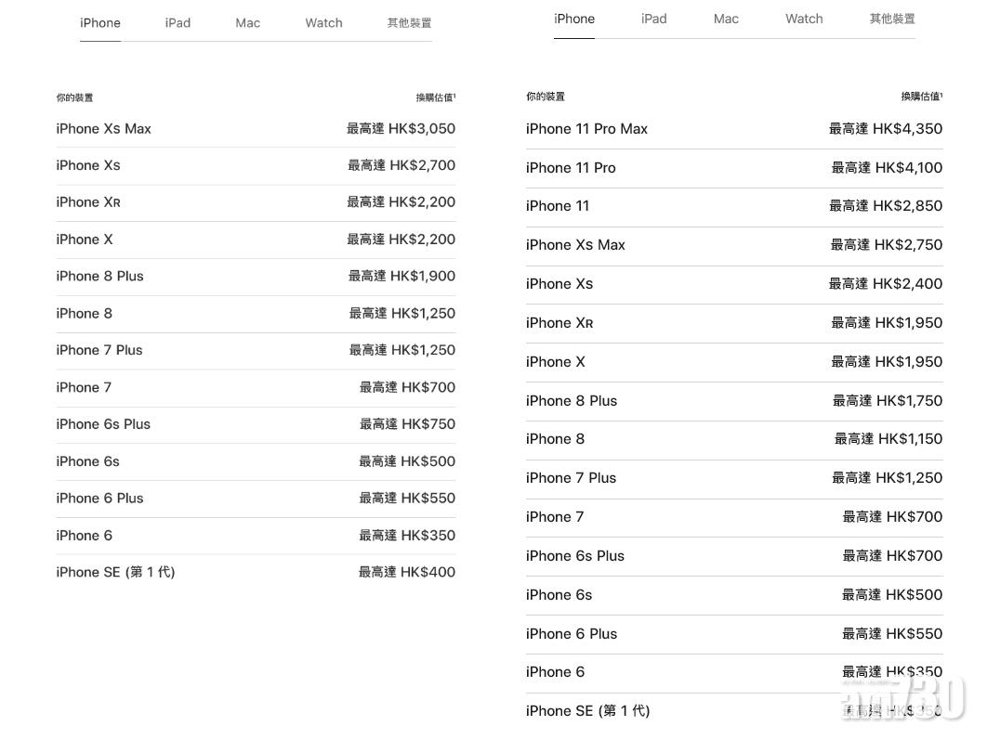
Task: Open 其他裝置 tab in right panel
Action: [891, 19]
